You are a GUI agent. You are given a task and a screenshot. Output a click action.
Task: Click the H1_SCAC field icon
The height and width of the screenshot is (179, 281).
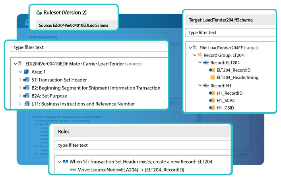(x=212, y=100)
